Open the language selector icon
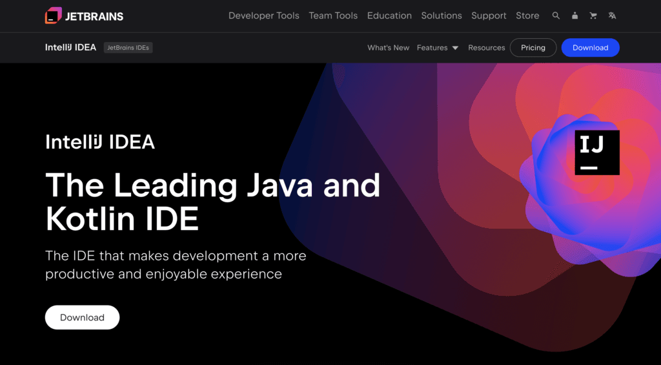Screen dimensions: 661x365 612,16
